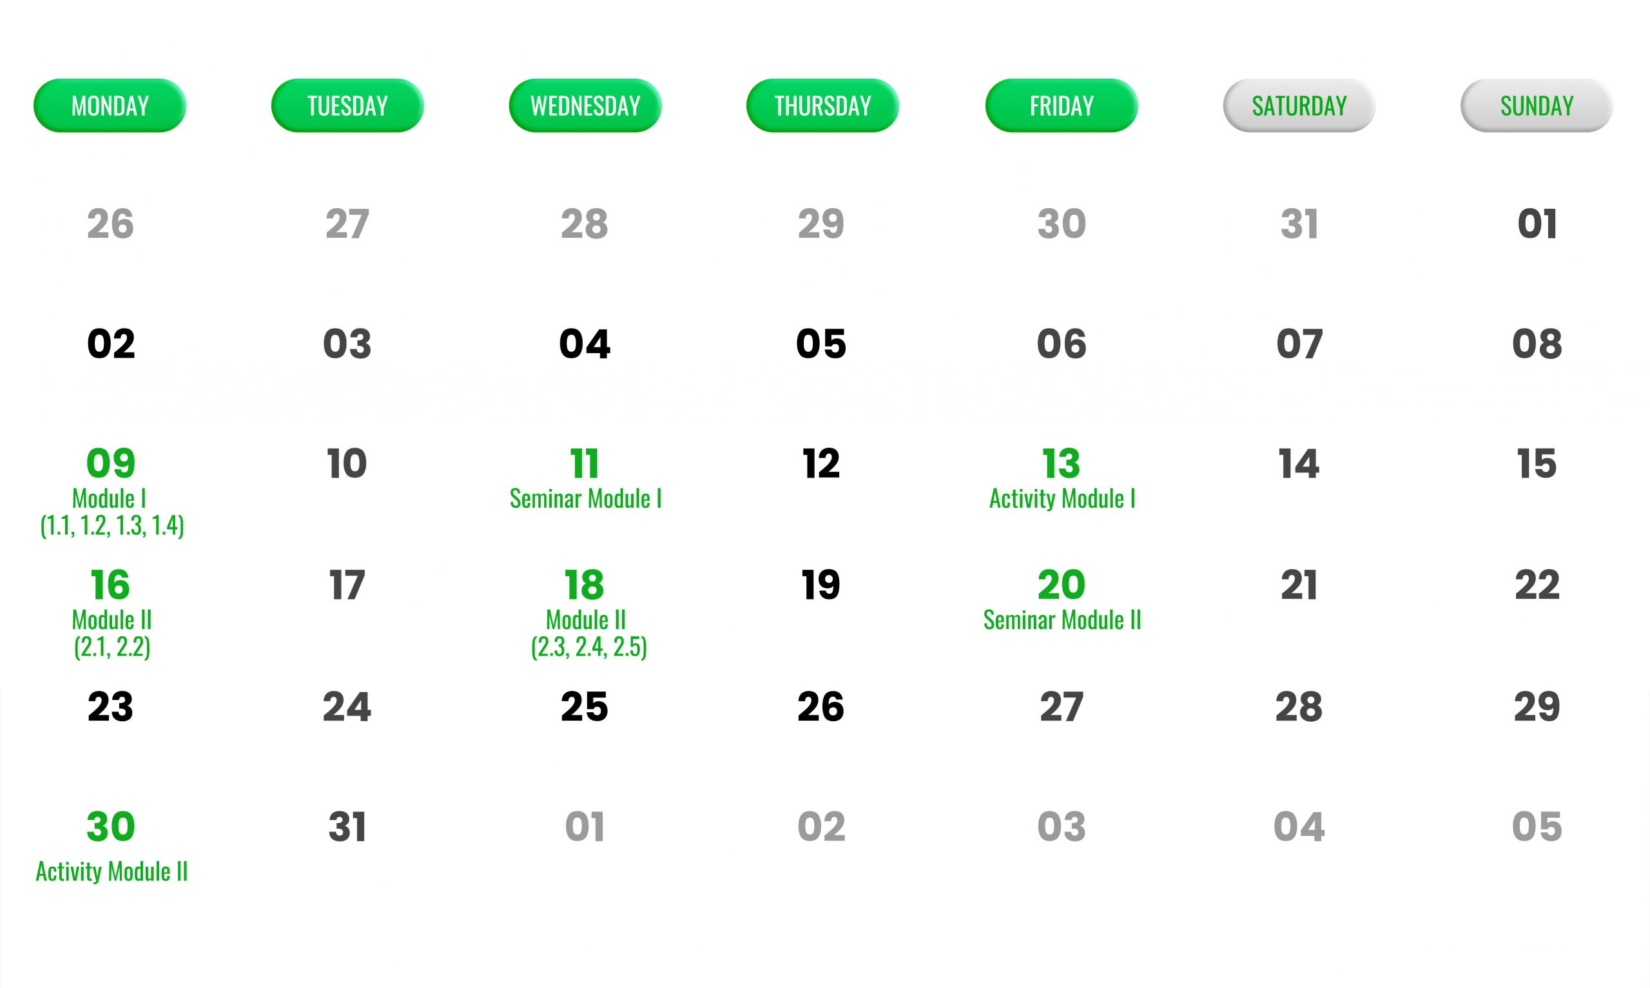This screenshot has width=1650, height=988.
Task: Click date 19 on Thursday
Action: tap(820, 585)
